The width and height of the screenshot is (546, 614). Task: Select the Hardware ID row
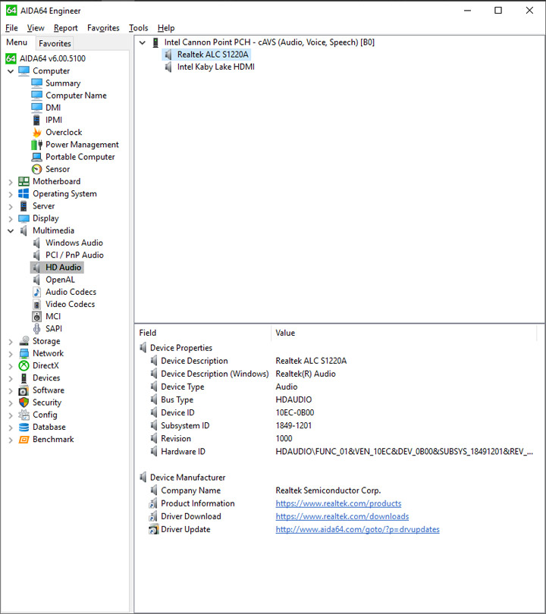tap(340, 452)
